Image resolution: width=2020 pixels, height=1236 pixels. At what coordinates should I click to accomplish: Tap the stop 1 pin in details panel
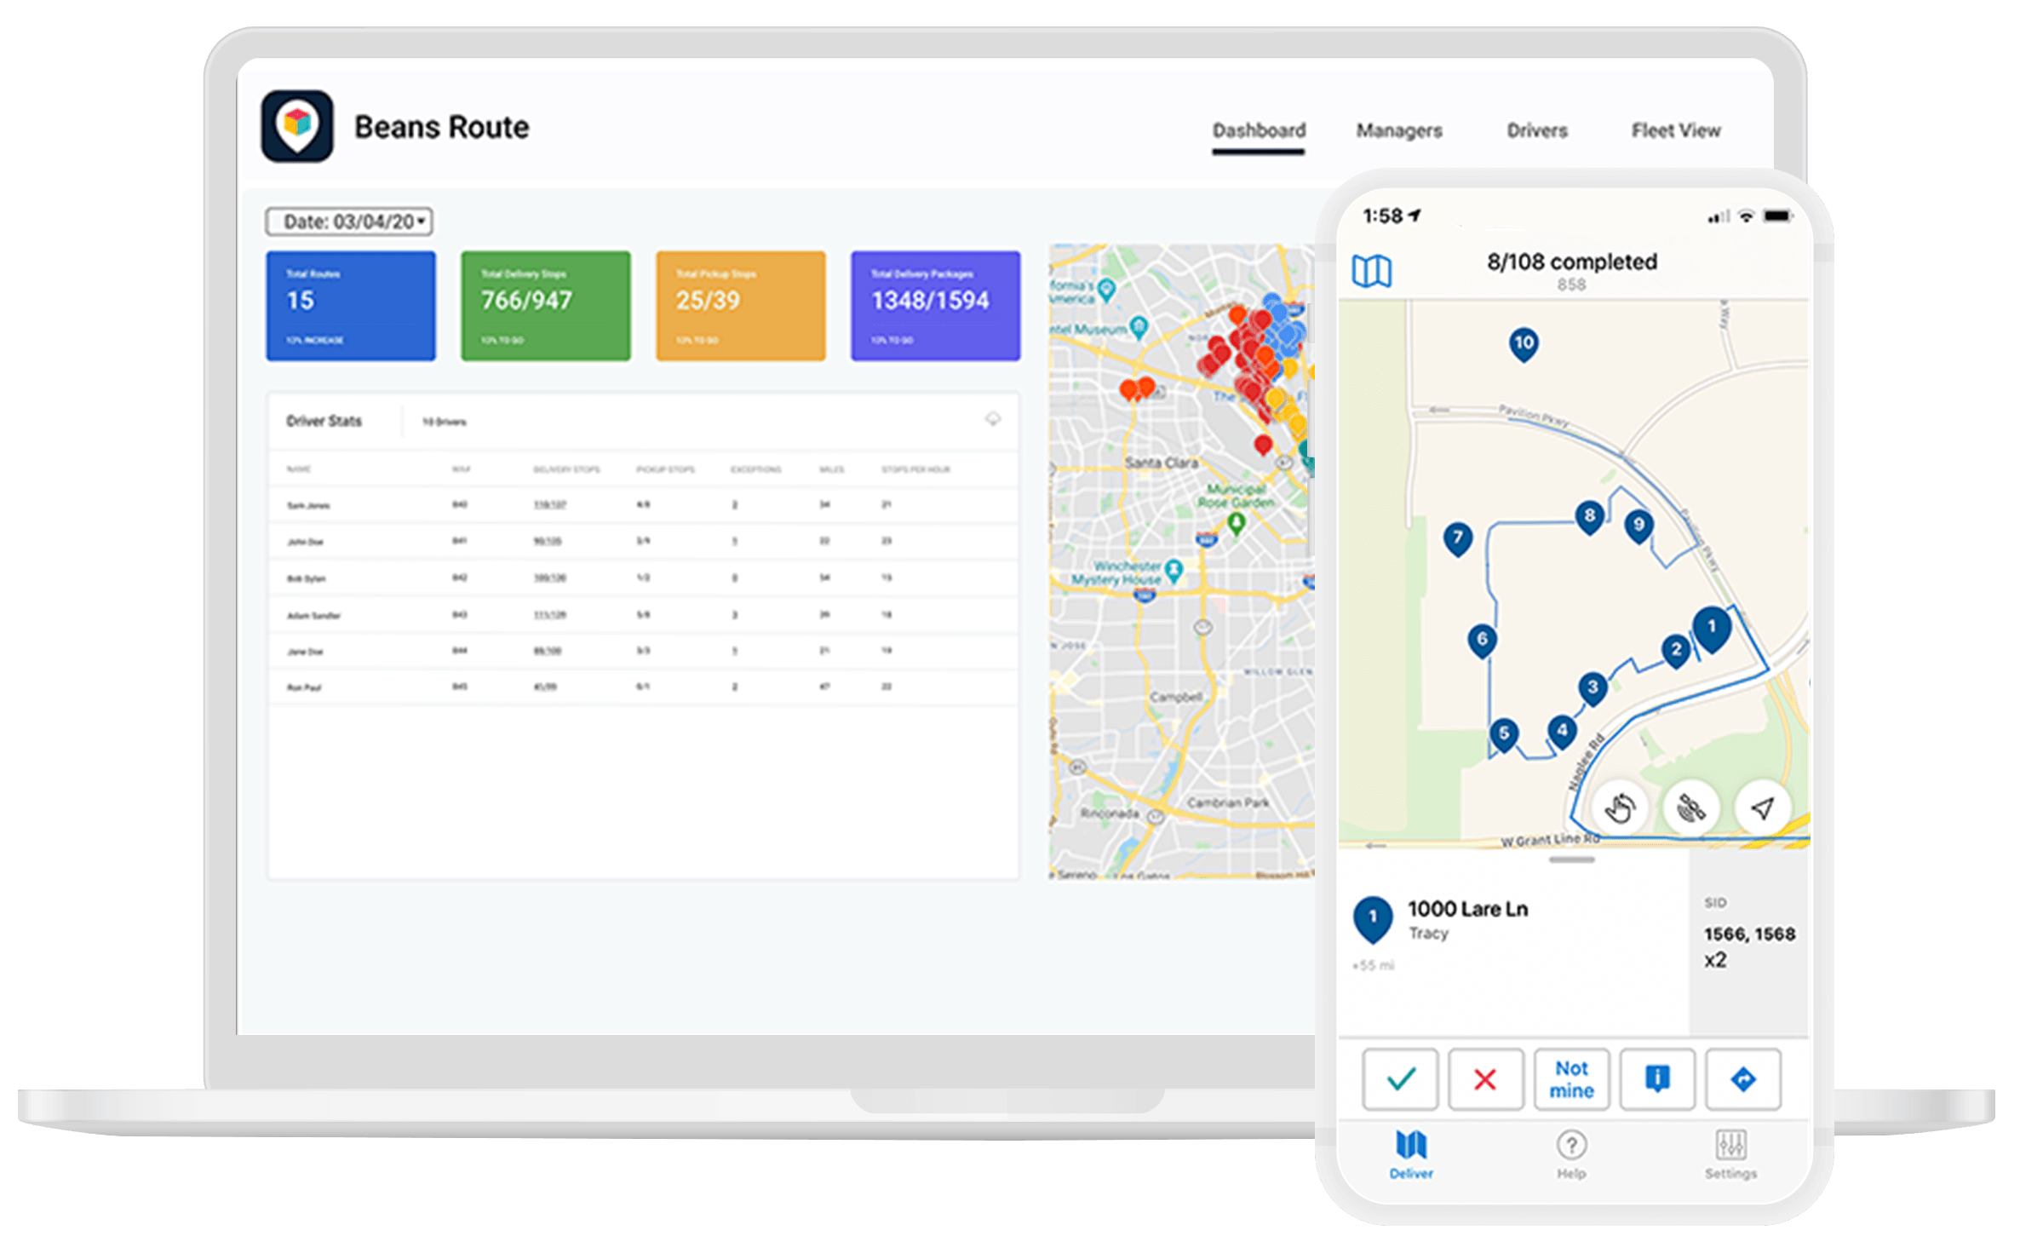coord(1372,919)
